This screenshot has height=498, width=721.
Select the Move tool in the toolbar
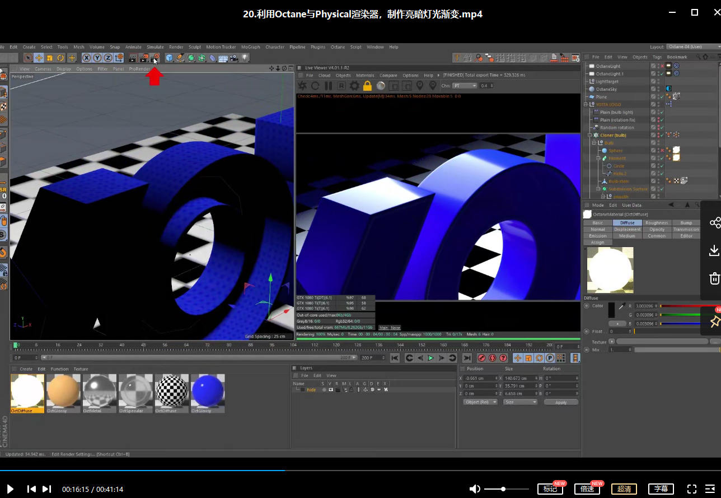tap(39, 58)
